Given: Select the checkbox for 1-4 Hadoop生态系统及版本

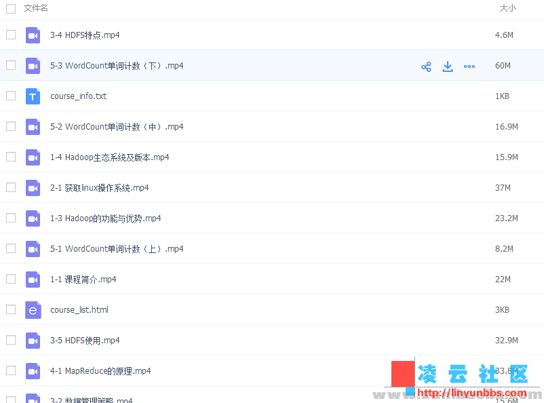Looking at the screenshot, I should [11, 157].
